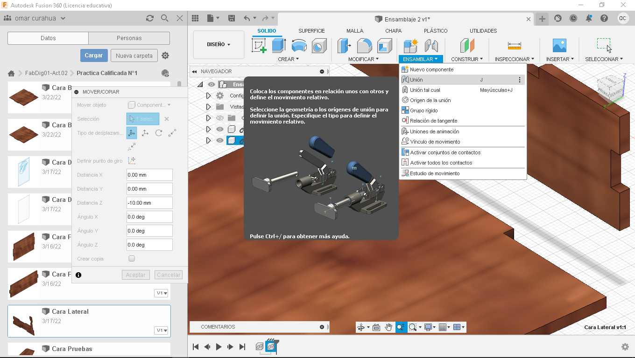
Task: Select the Shell tool icon
Action: tap(384, 46)
